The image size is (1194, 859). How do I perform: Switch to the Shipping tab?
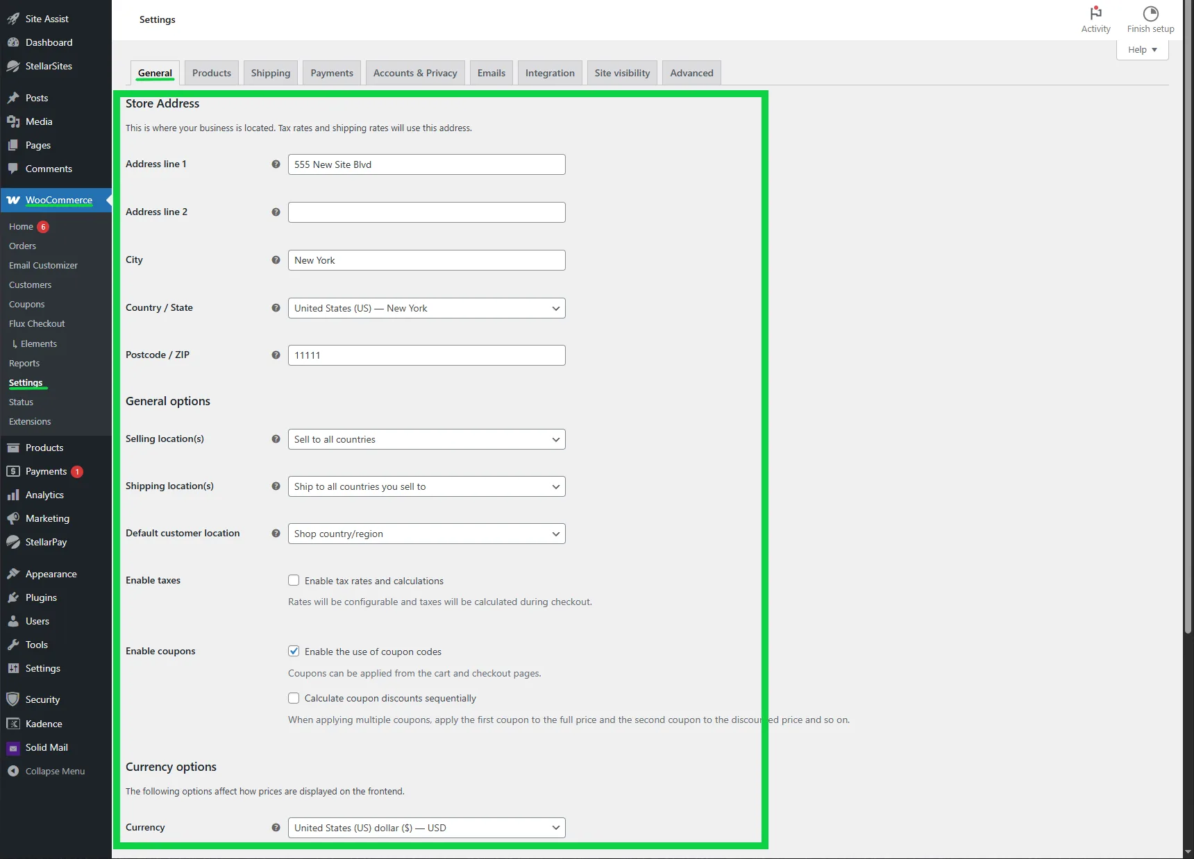[x=270, y=72]
